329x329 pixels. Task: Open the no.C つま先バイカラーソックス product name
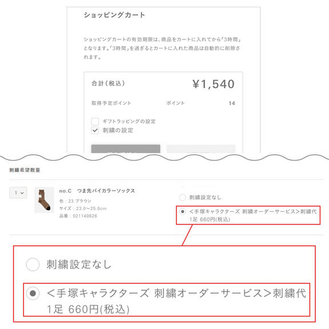click(x=97, y=191)
